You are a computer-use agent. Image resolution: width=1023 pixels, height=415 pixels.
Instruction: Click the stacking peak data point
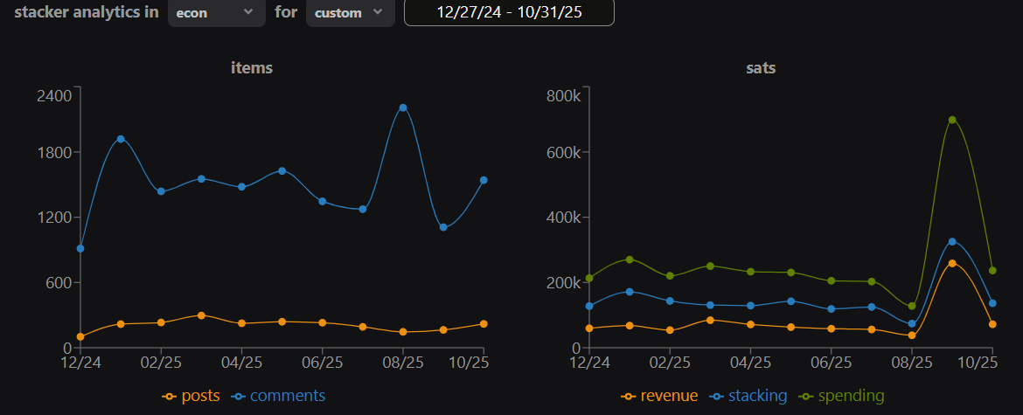[x=952, y=241]
